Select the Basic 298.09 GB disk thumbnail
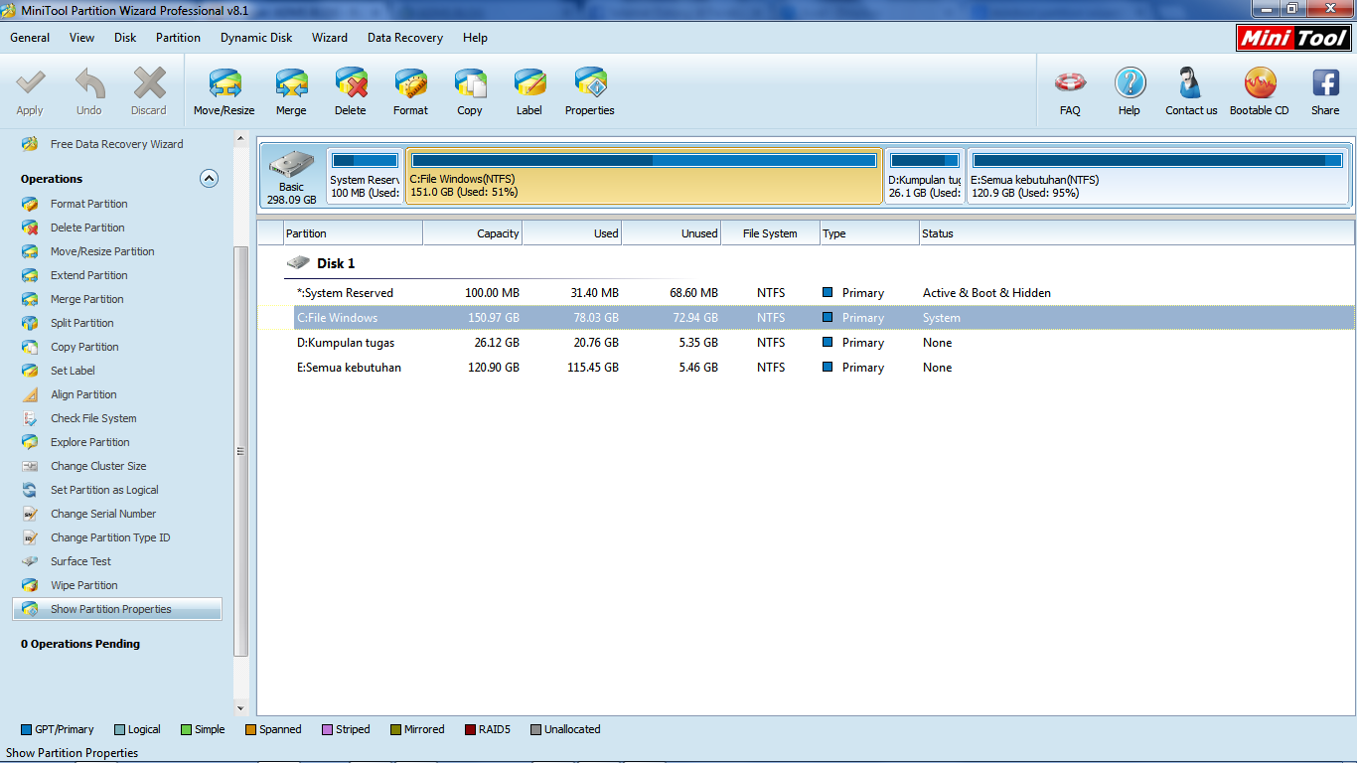This screenshot has width=1357, height=763. click(292, 177)
